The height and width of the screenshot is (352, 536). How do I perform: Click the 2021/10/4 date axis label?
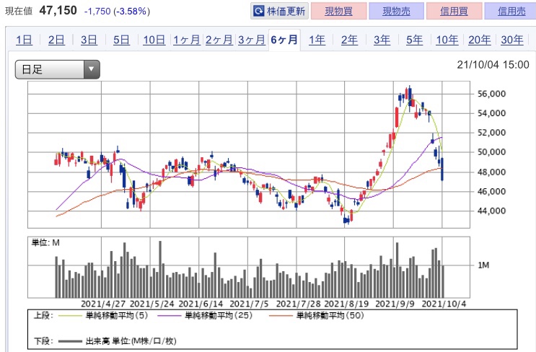click(444, 304)
